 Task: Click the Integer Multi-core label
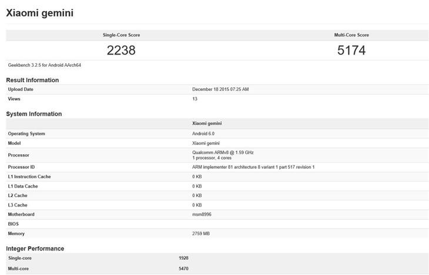[18, 269]
